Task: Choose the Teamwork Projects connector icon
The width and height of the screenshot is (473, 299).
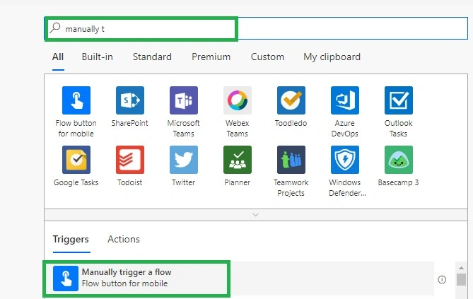Action: (x=291, y=160)
